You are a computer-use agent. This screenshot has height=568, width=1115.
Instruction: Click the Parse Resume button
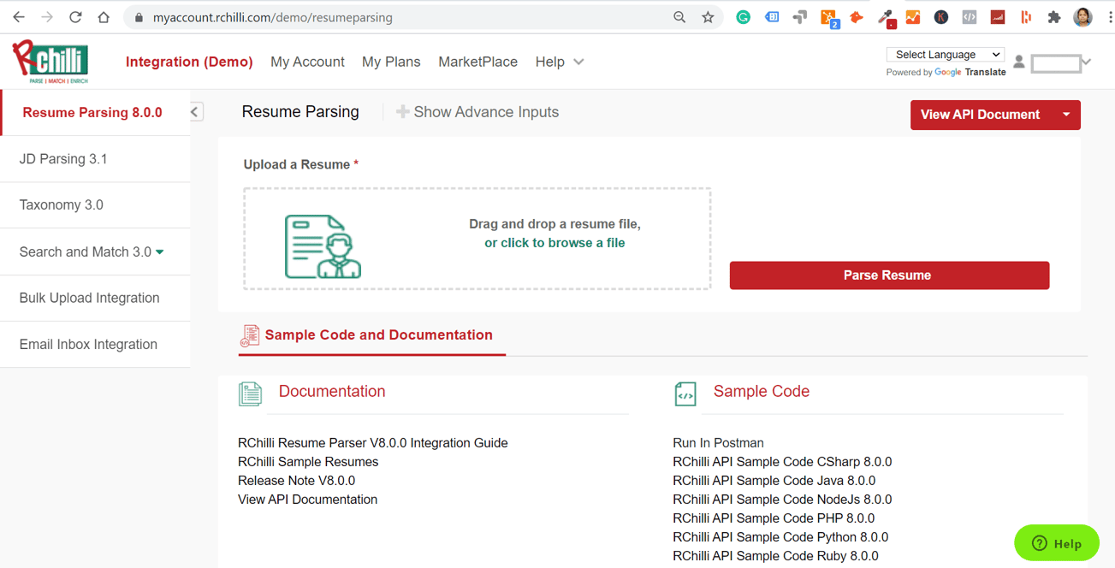[x=888, y=275]
